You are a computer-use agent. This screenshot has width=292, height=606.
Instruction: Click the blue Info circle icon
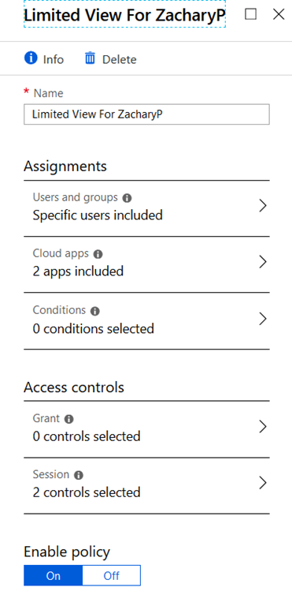click(x=31, y=58)
